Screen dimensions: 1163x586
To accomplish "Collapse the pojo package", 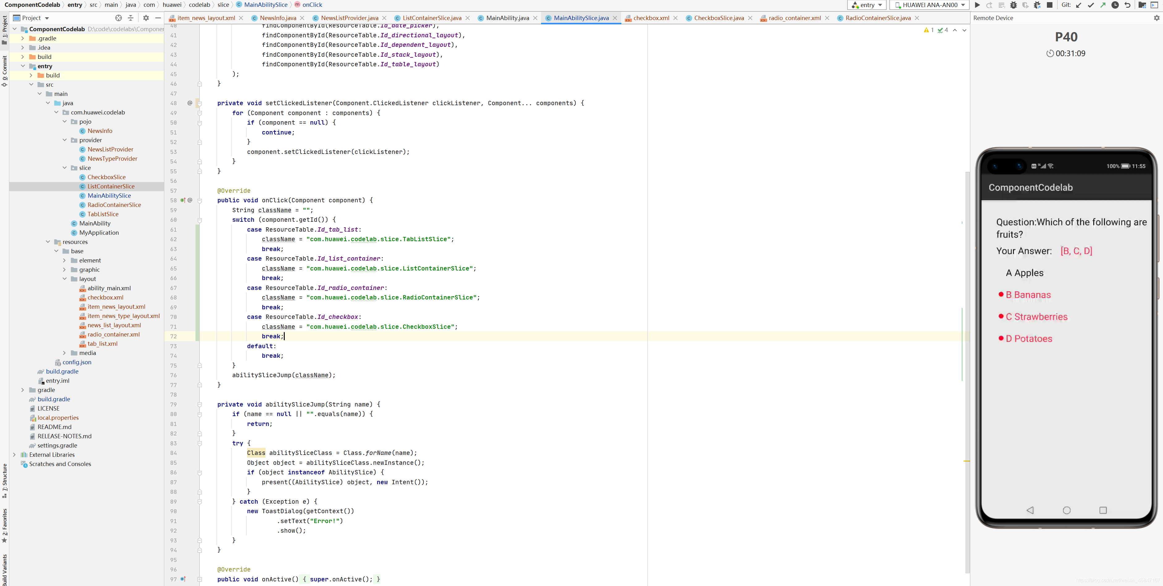I will point(65,122).
